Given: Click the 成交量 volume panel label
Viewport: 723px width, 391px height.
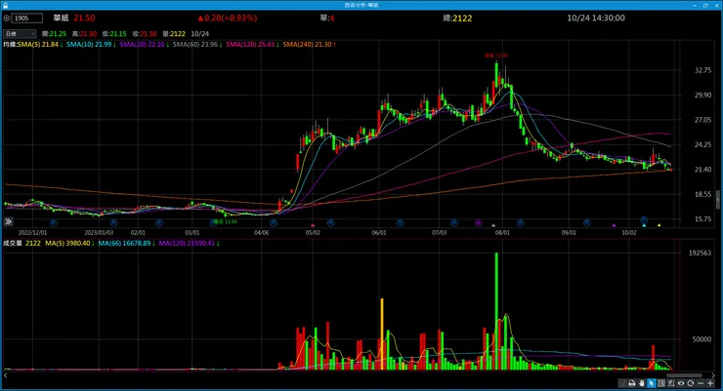Looking at the screenshot, I should [13, 243].
